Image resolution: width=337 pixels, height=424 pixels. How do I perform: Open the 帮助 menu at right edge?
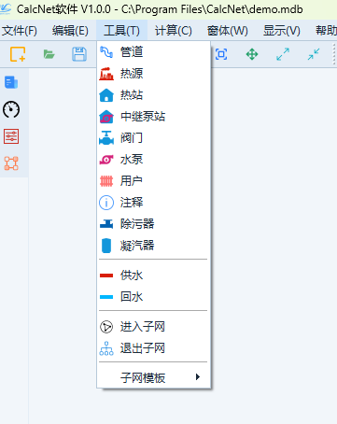pyautogui.click(x=326, y=31)
